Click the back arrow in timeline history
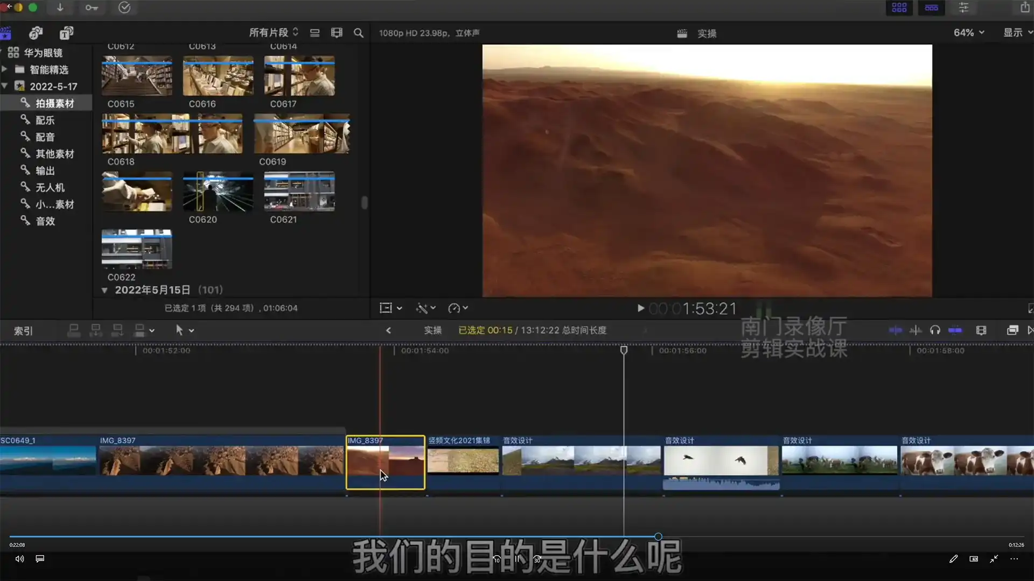 tap(389, 330)
